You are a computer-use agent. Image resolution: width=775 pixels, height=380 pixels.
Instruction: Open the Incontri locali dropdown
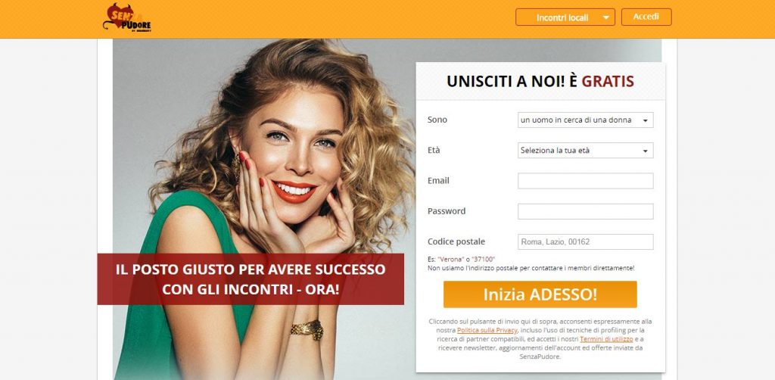565,17
